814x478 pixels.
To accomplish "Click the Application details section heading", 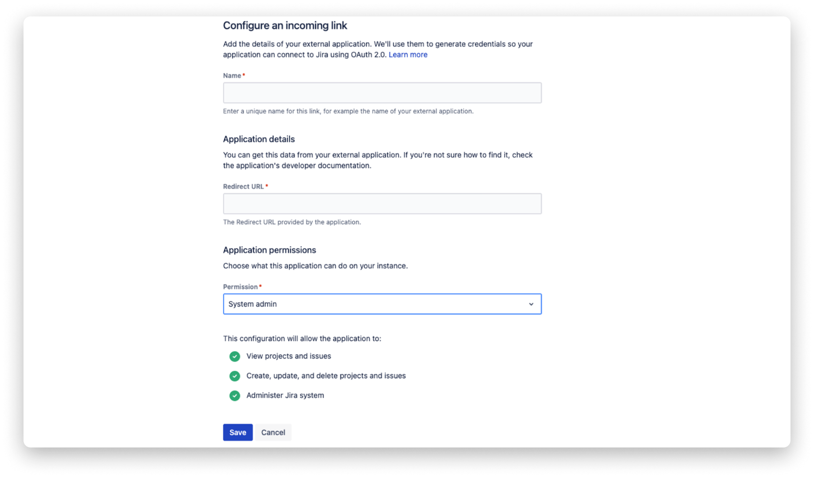I will click(259, 139).
